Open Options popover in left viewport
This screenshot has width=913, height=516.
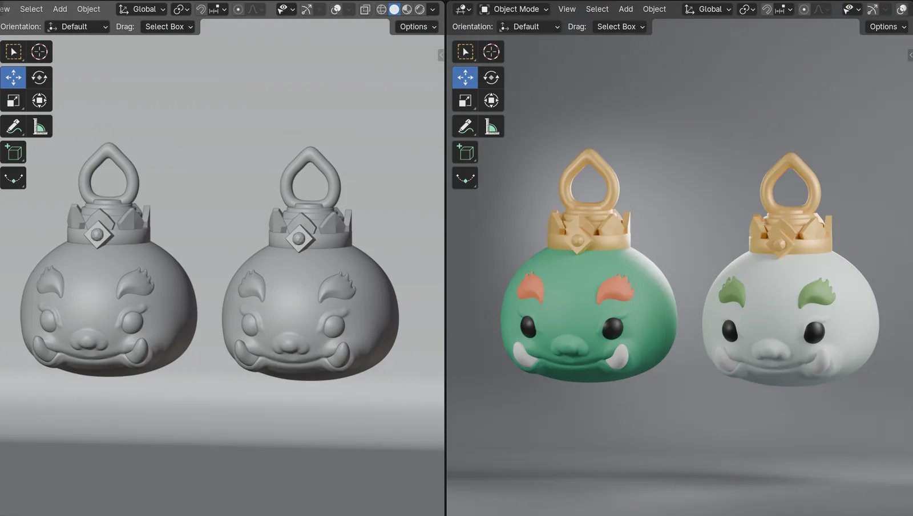pos(418,27)
